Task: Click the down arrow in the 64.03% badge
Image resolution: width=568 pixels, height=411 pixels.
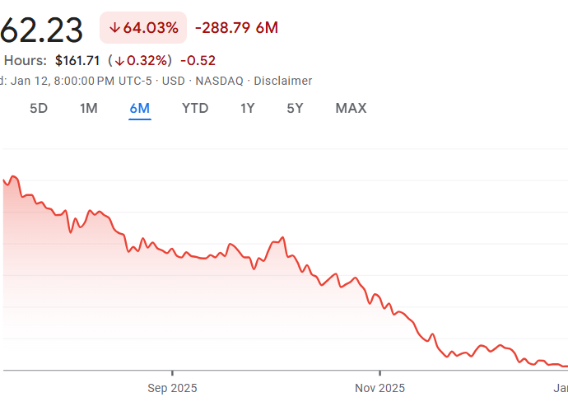Action: coord(114,28)
